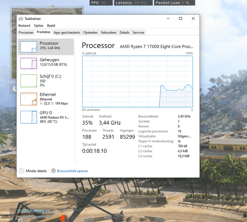Click the 188 Processen count
This screenshot has width=247, height=222.
click(87, 137)
